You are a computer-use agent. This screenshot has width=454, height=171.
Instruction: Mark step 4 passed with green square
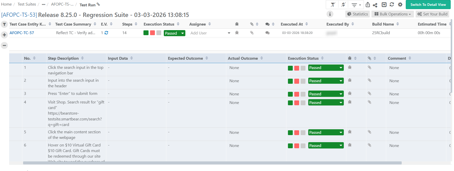290,103
